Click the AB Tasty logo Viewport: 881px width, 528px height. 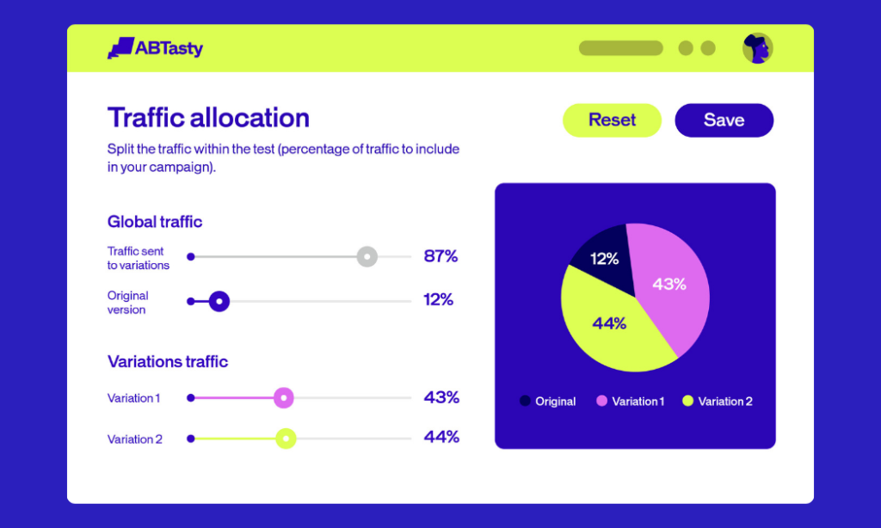pos(155,48)
